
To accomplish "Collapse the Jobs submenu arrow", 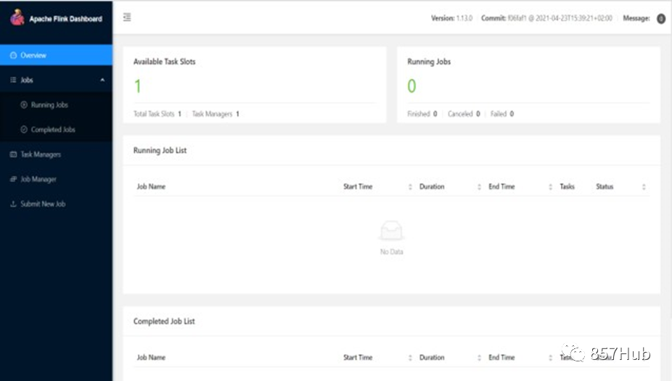I will point(102,80).
